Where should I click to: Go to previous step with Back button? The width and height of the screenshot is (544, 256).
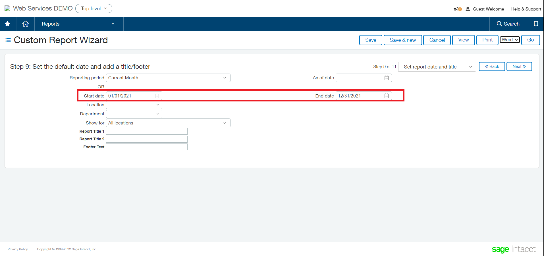pos(492,66)
